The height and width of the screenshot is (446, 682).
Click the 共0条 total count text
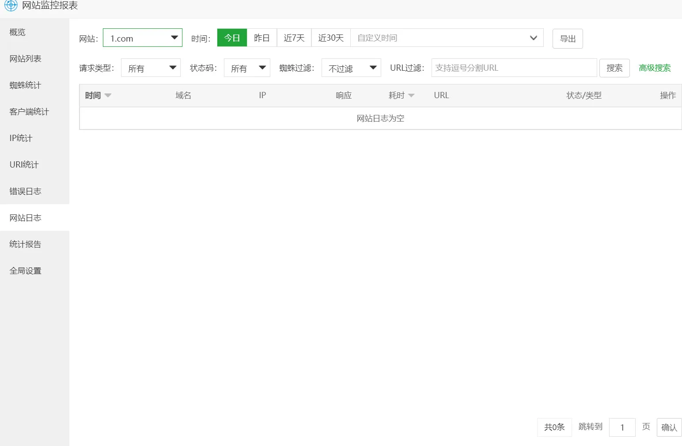point(554,427)
